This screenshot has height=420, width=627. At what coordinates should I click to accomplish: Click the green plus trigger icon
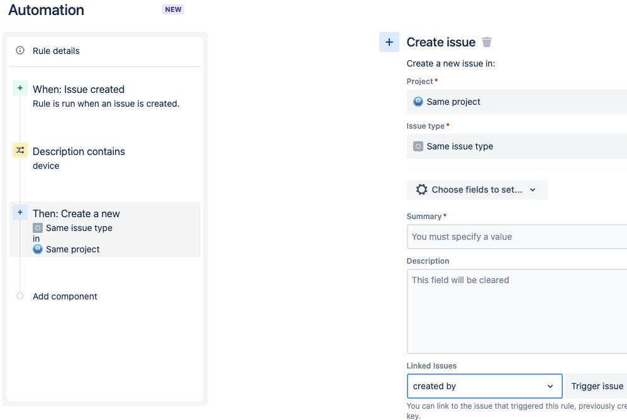point(20,89)
